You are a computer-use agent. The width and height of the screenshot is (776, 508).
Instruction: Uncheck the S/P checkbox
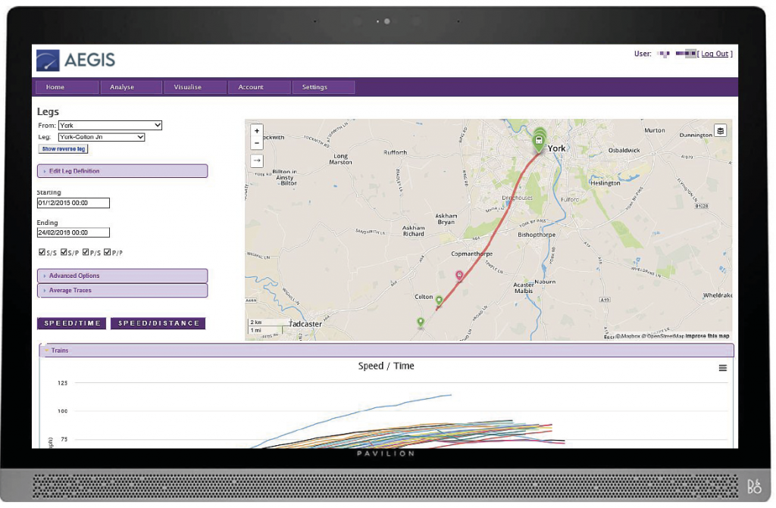64,253
